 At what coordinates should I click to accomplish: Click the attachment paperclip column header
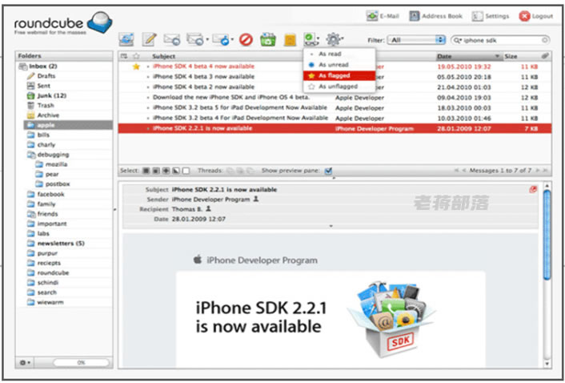point(545,56)
